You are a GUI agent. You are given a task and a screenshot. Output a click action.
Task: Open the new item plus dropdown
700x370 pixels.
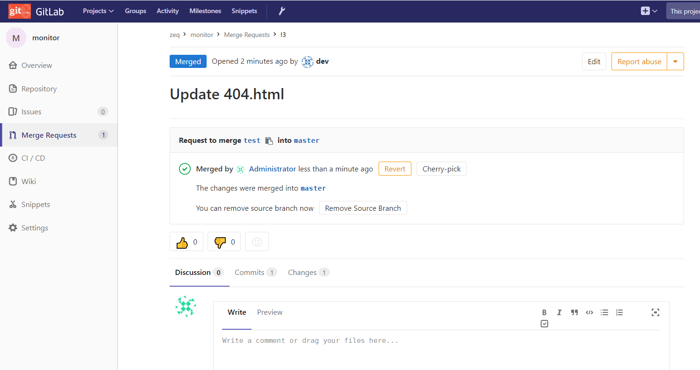649,11
